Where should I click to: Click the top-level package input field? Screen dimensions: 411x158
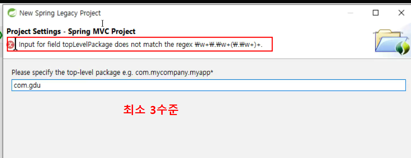(x=208, y=86)
